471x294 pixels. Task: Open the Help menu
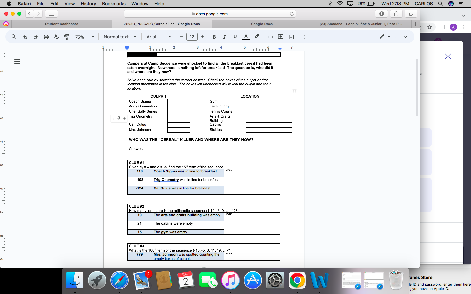(159, 4)
